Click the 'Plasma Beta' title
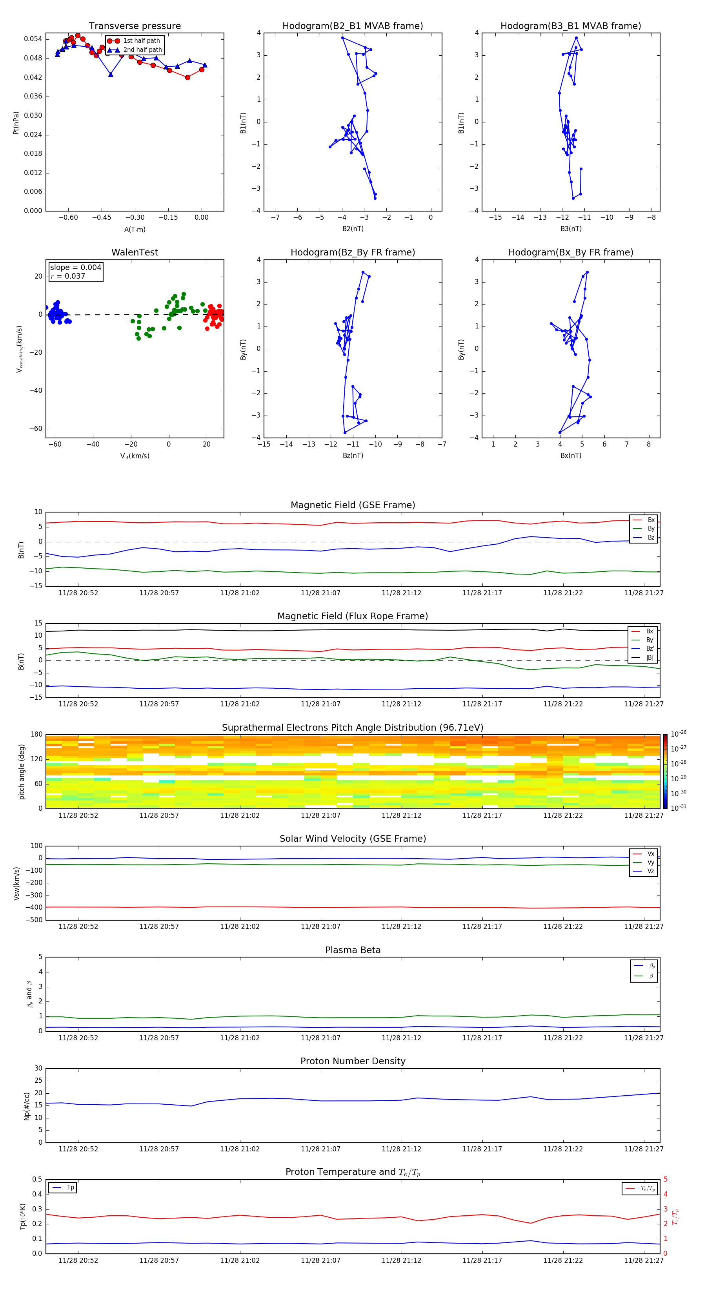Image resolution: width=706 pixels, height=1295 pixels. (x=353, y=950)
